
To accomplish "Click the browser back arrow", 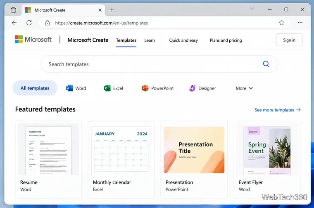I will point(14,23).
